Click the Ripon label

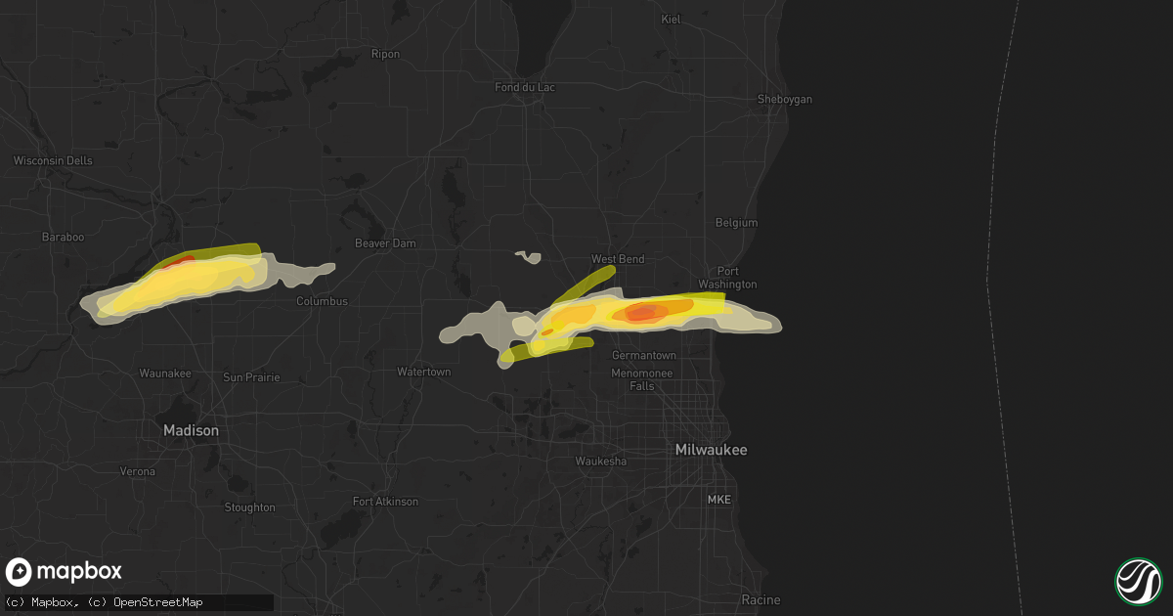386,54
